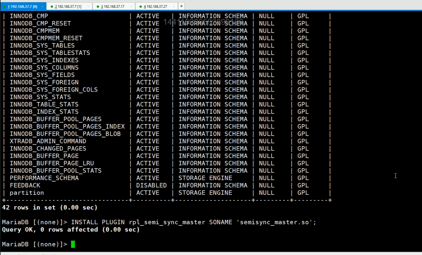The width and height of the screenshot is (422, 255).
Task: Close the 192.168.37.7 [1] tab
Action: [x=88, y=6]
